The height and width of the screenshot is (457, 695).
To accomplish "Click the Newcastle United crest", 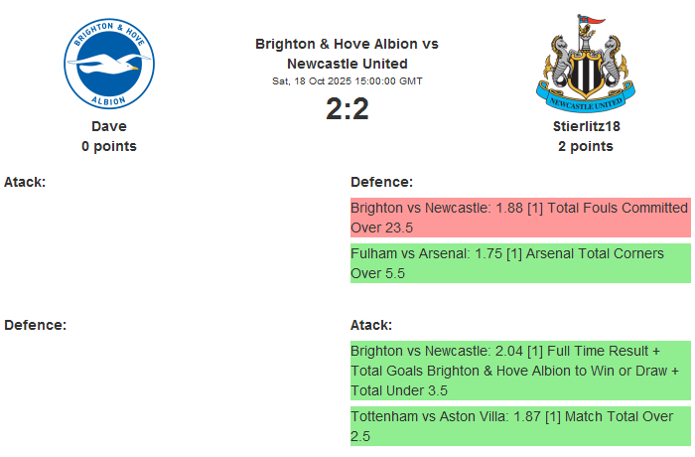I will (x=585, y=66).
